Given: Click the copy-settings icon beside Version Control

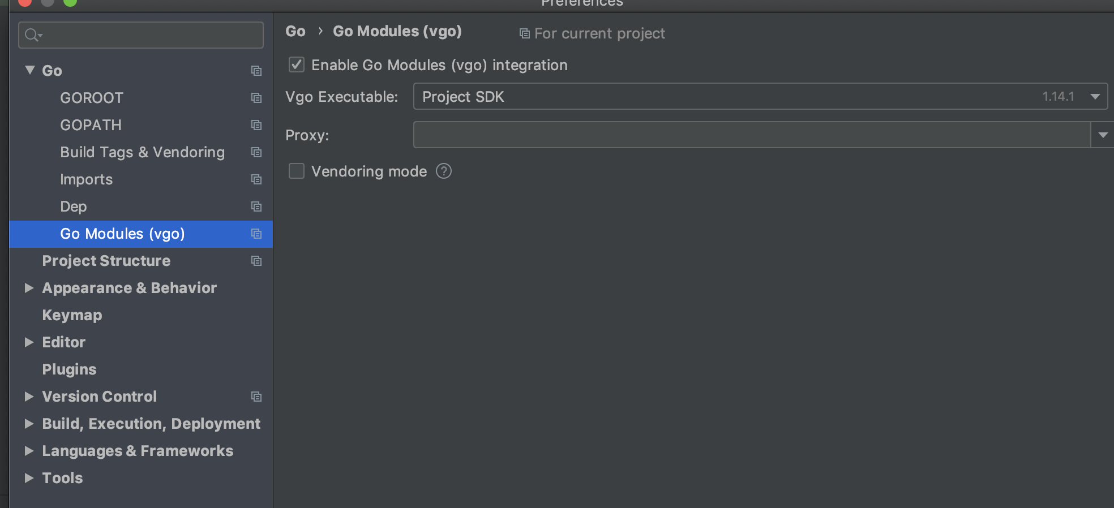Looking at the screenshot, I should point(256,397).
